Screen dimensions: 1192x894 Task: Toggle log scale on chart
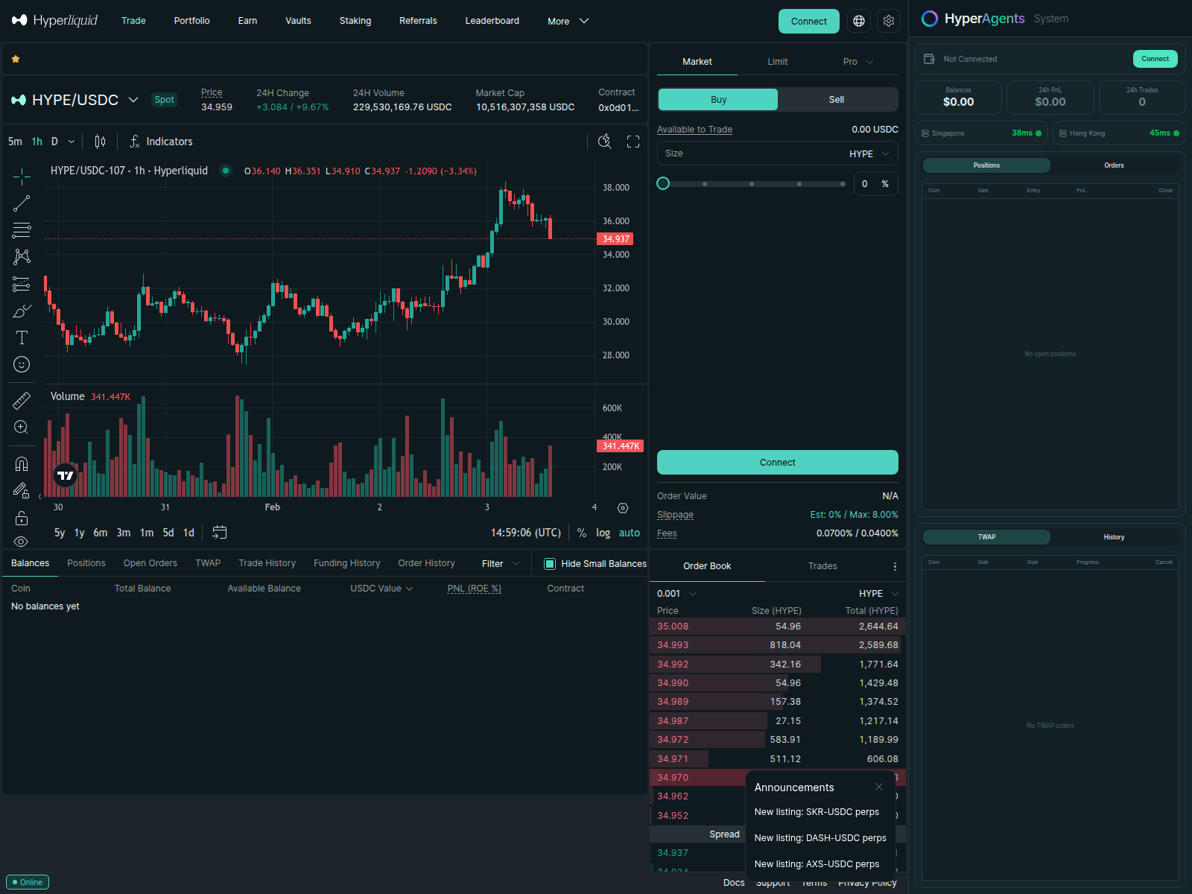(603, 533)
